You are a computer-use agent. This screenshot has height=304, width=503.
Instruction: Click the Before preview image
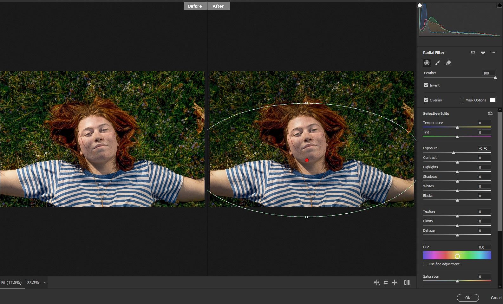tap(102, 139)
